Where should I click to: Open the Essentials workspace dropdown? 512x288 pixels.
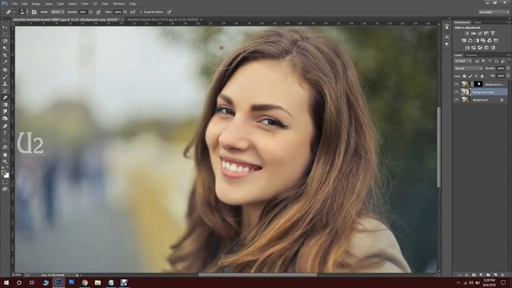tap(494, 12)
